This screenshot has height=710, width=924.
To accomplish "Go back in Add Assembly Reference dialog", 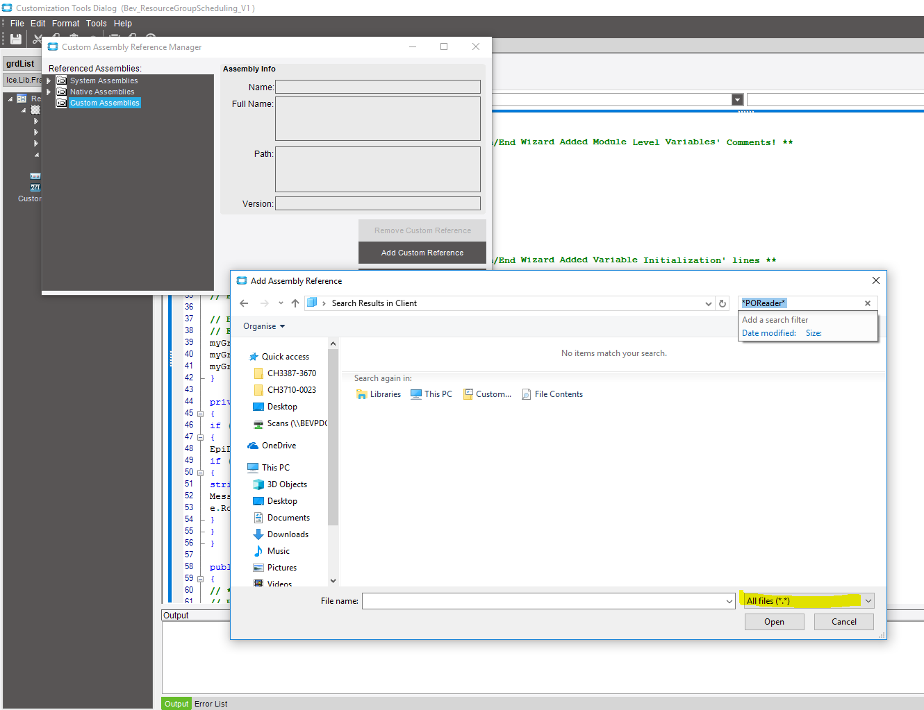I will tap(244, 303).
